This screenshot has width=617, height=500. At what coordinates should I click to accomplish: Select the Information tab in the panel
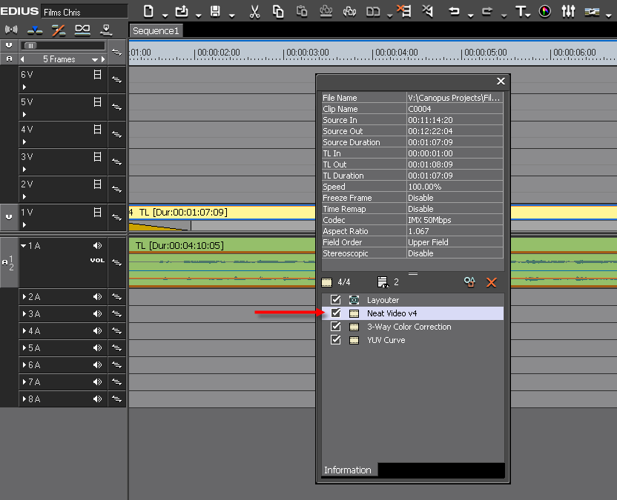347,470
